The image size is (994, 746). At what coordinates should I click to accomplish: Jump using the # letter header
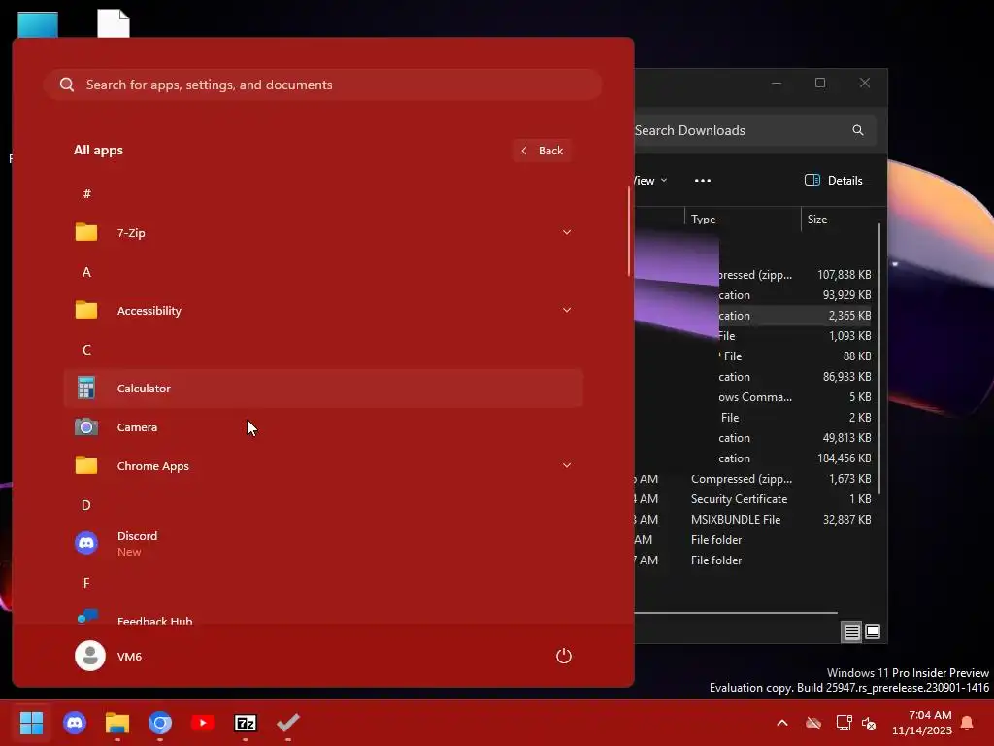click(86, 193)
